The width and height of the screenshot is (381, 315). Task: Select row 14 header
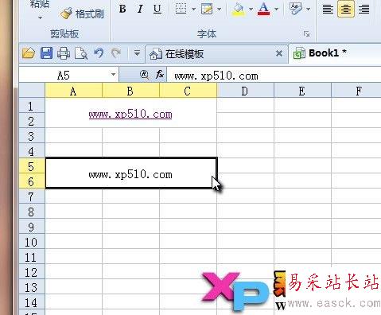point(32,302)
